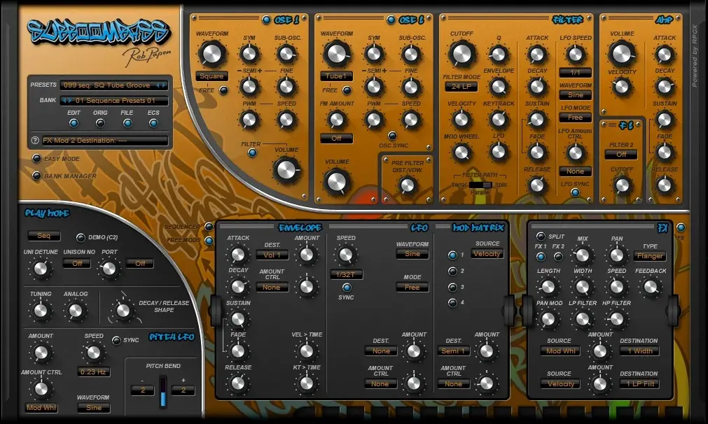This screenshot has height=424, width=708.
Task: Click the Pitch LFO Amount knob
Action: (x=41, y=352)
